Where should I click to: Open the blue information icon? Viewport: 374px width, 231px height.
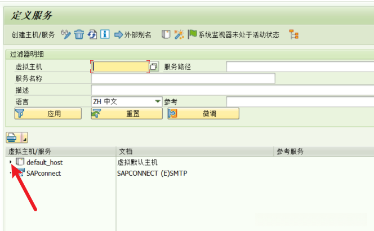(x=105, y=34)
